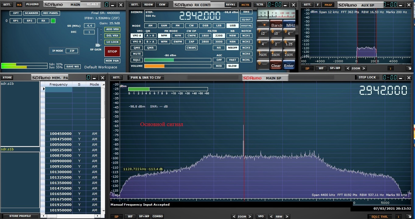Switch MAIN SP to SP+WF view
Screen dimensions: 415x219
click(x=144, y=217)
